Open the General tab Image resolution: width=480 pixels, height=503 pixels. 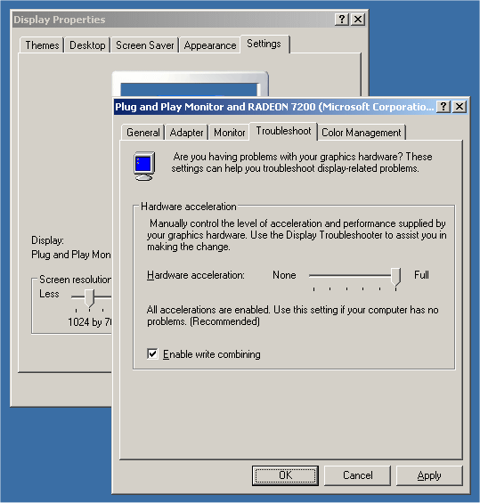pos(143,132)
